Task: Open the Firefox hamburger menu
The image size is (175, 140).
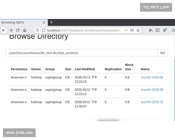Action: pos(173,30)
